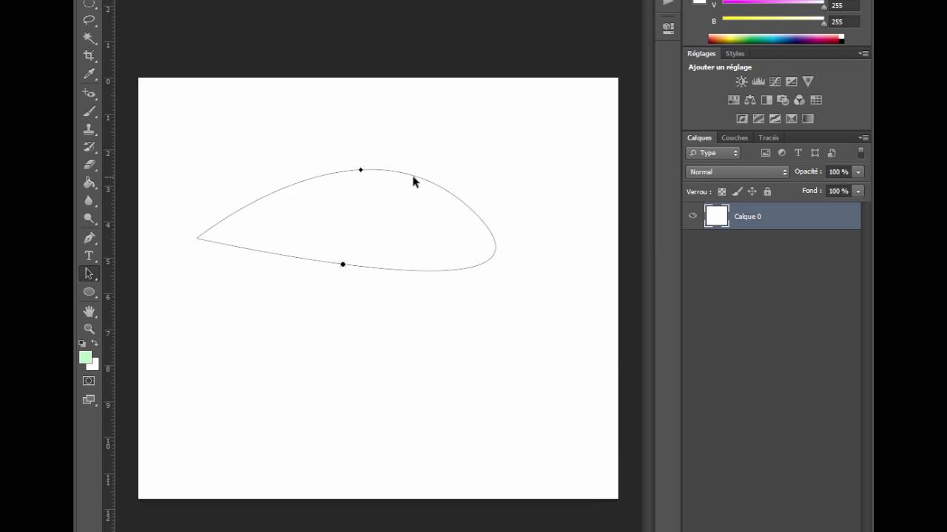Select the Red Eye healing tool
This screenshot has width=947, height=532.
(89, 94)
